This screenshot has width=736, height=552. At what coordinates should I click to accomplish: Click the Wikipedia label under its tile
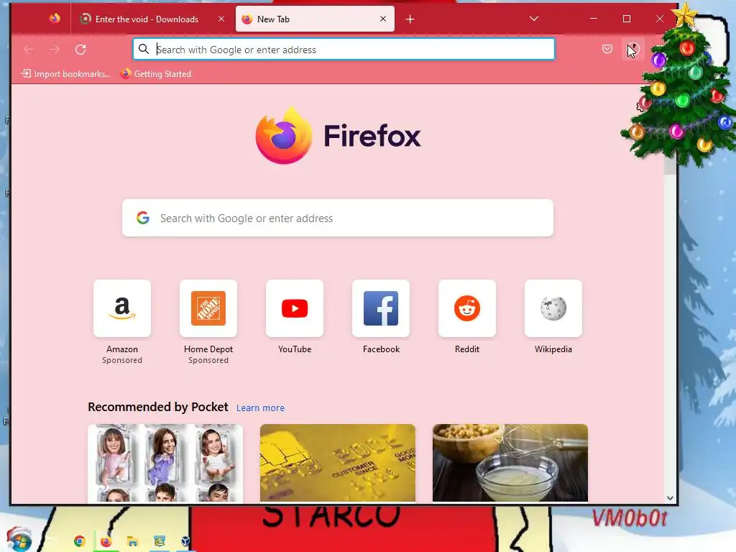[553, 349]
